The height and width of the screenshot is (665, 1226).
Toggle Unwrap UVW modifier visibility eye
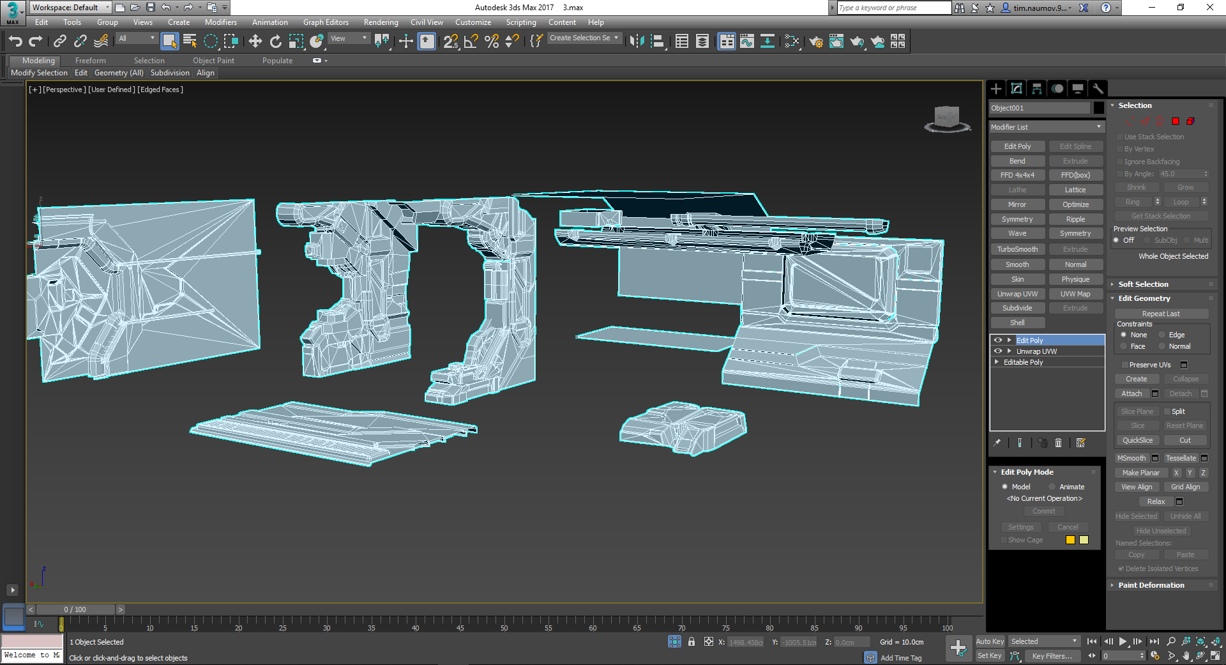[x=997, y=351]
